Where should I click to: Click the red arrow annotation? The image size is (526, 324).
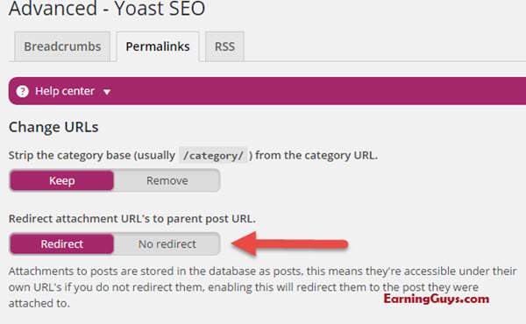pyautogui.click(x=290, y=244)
